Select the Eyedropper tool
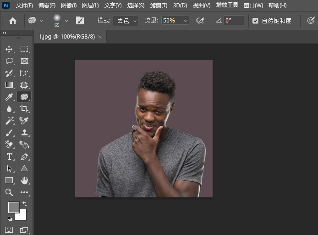The image size is (318, 235). [9, 97]
